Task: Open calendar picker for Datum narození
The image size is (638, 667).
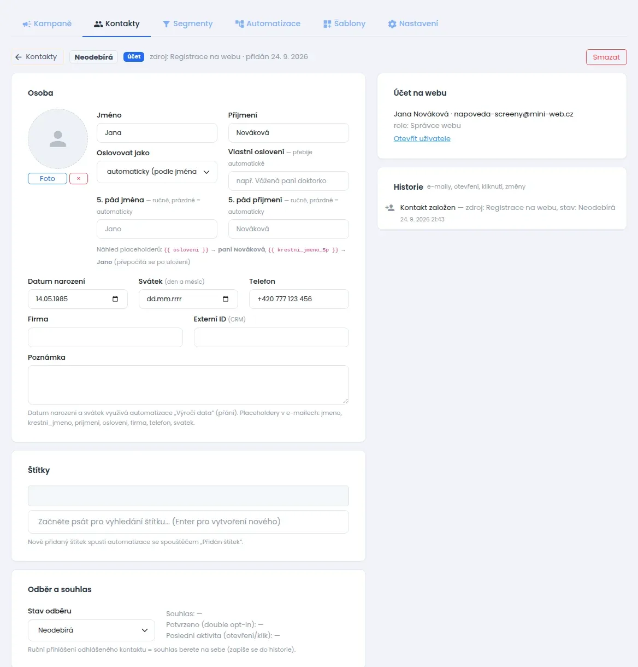Action: (x=115, y=299)
